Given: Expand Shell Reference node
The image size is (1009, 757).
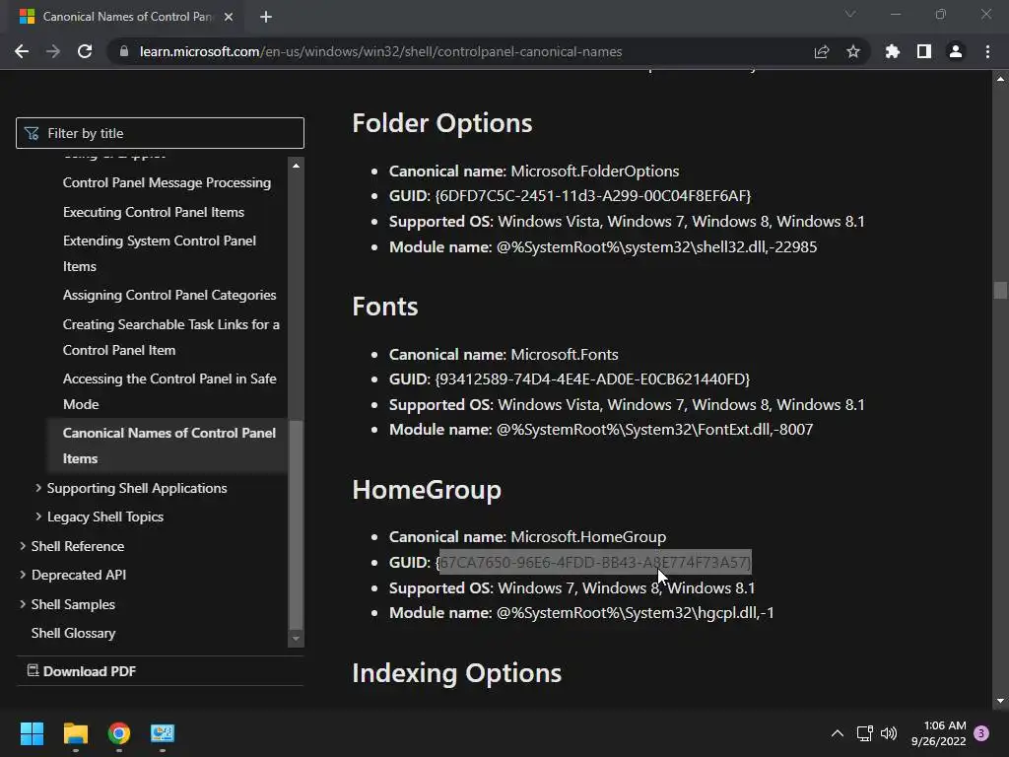Looking at the screenshot, I should [23, 546].
